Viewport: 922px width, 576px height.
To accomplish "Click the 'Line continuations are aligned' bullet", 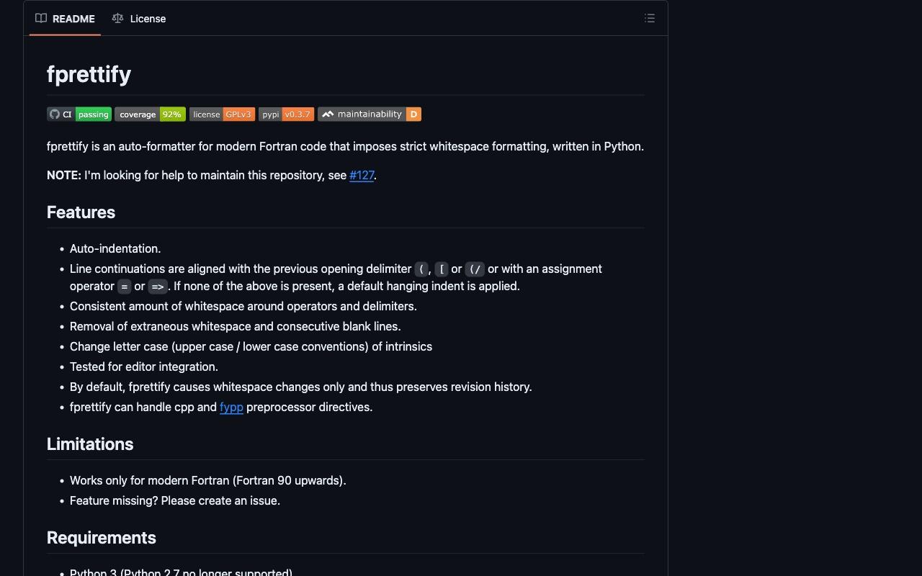I will pos(336,277).
